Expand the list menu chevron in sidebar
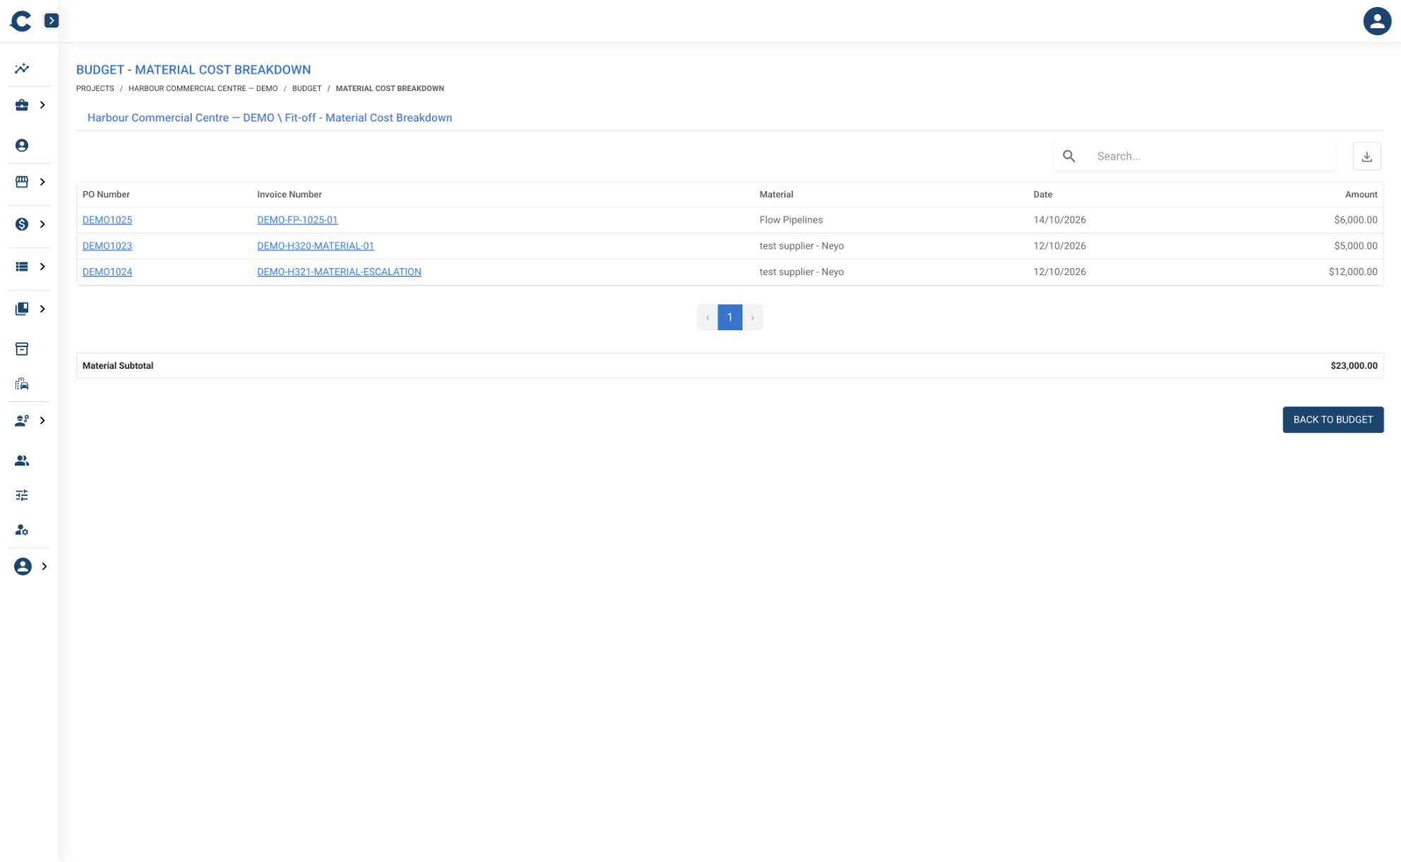This screenshot has width=1401, height=862. [x=42, y=267]
